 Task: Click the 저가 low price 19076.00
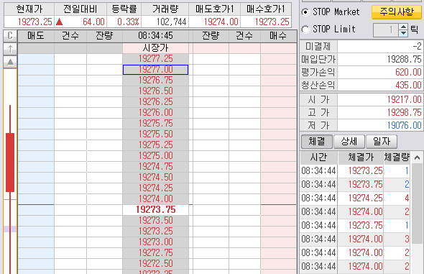pyautogui.click(x=405, y=125)
